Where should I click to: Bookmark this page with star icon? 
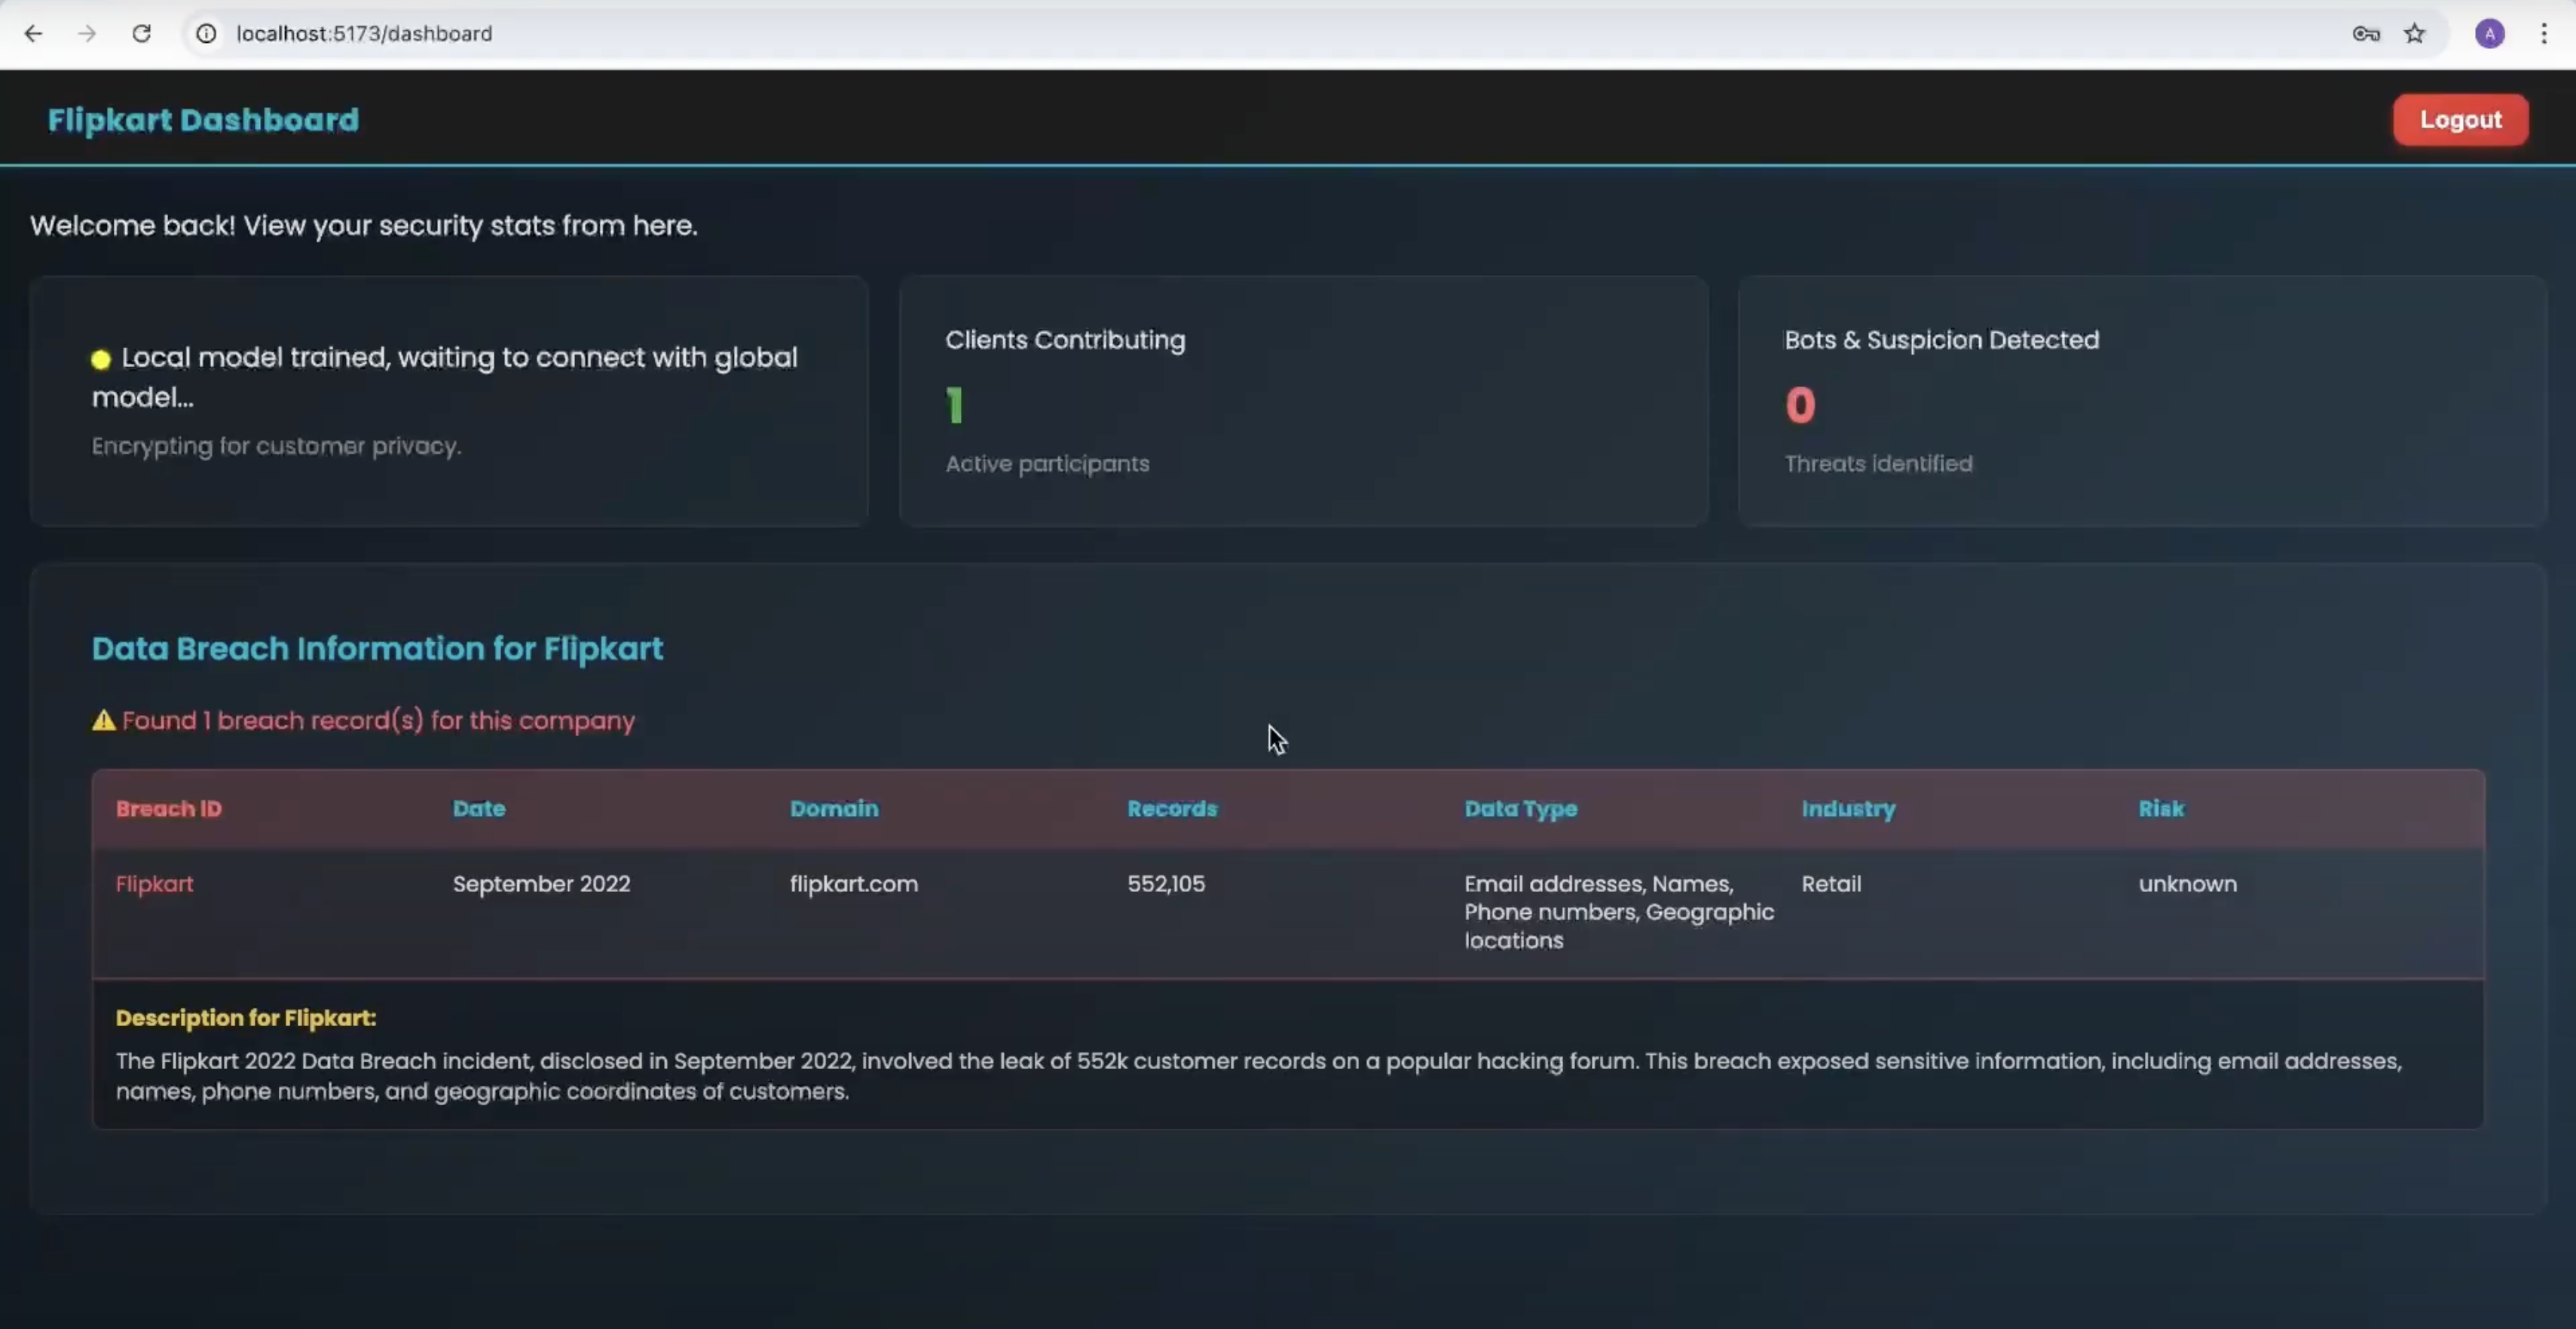point(2415,33)
